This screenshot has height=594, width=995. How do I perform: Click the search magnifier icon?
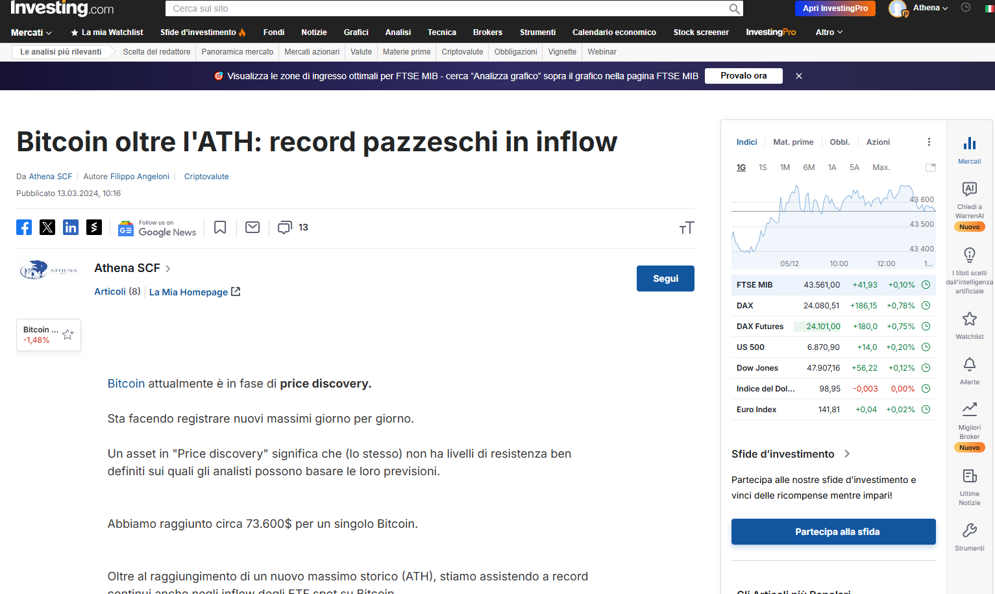(734, 8)
